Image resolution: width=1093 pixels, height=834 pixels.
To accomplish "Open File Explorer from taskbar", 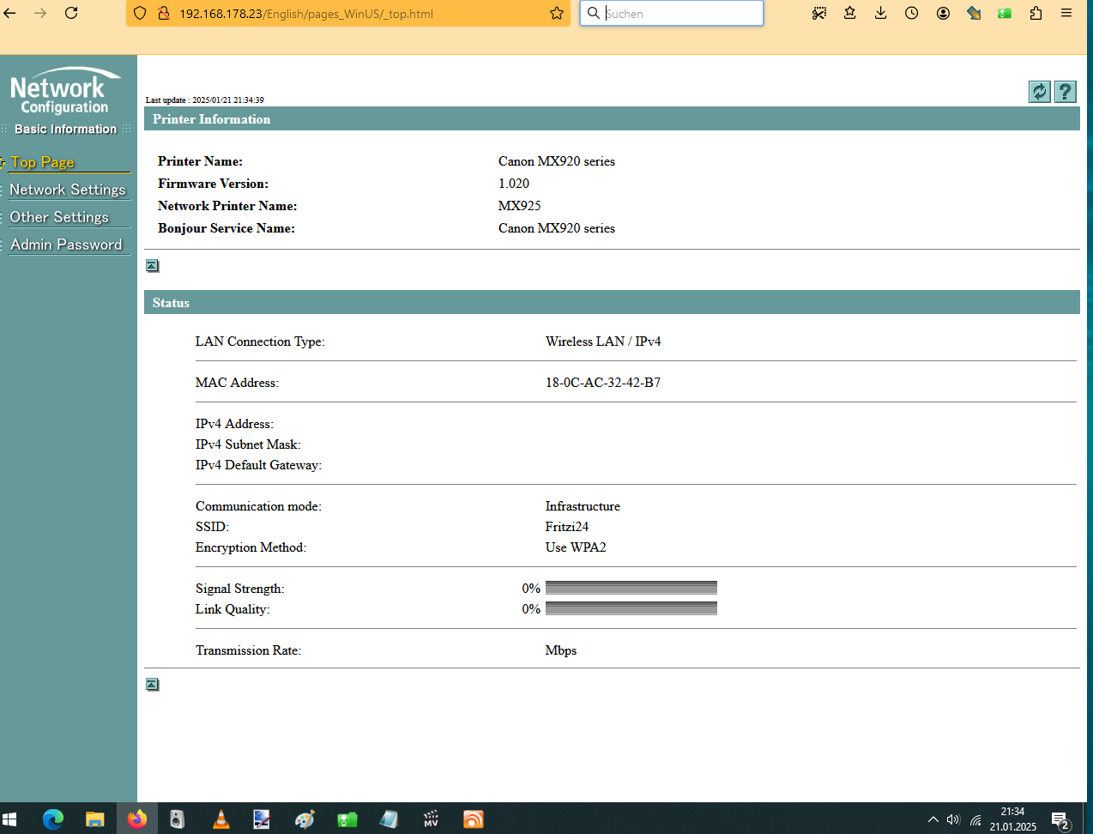I will pos(94,819).
